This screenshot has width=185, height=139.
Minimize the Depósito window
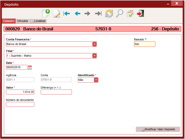coord(168,4)
